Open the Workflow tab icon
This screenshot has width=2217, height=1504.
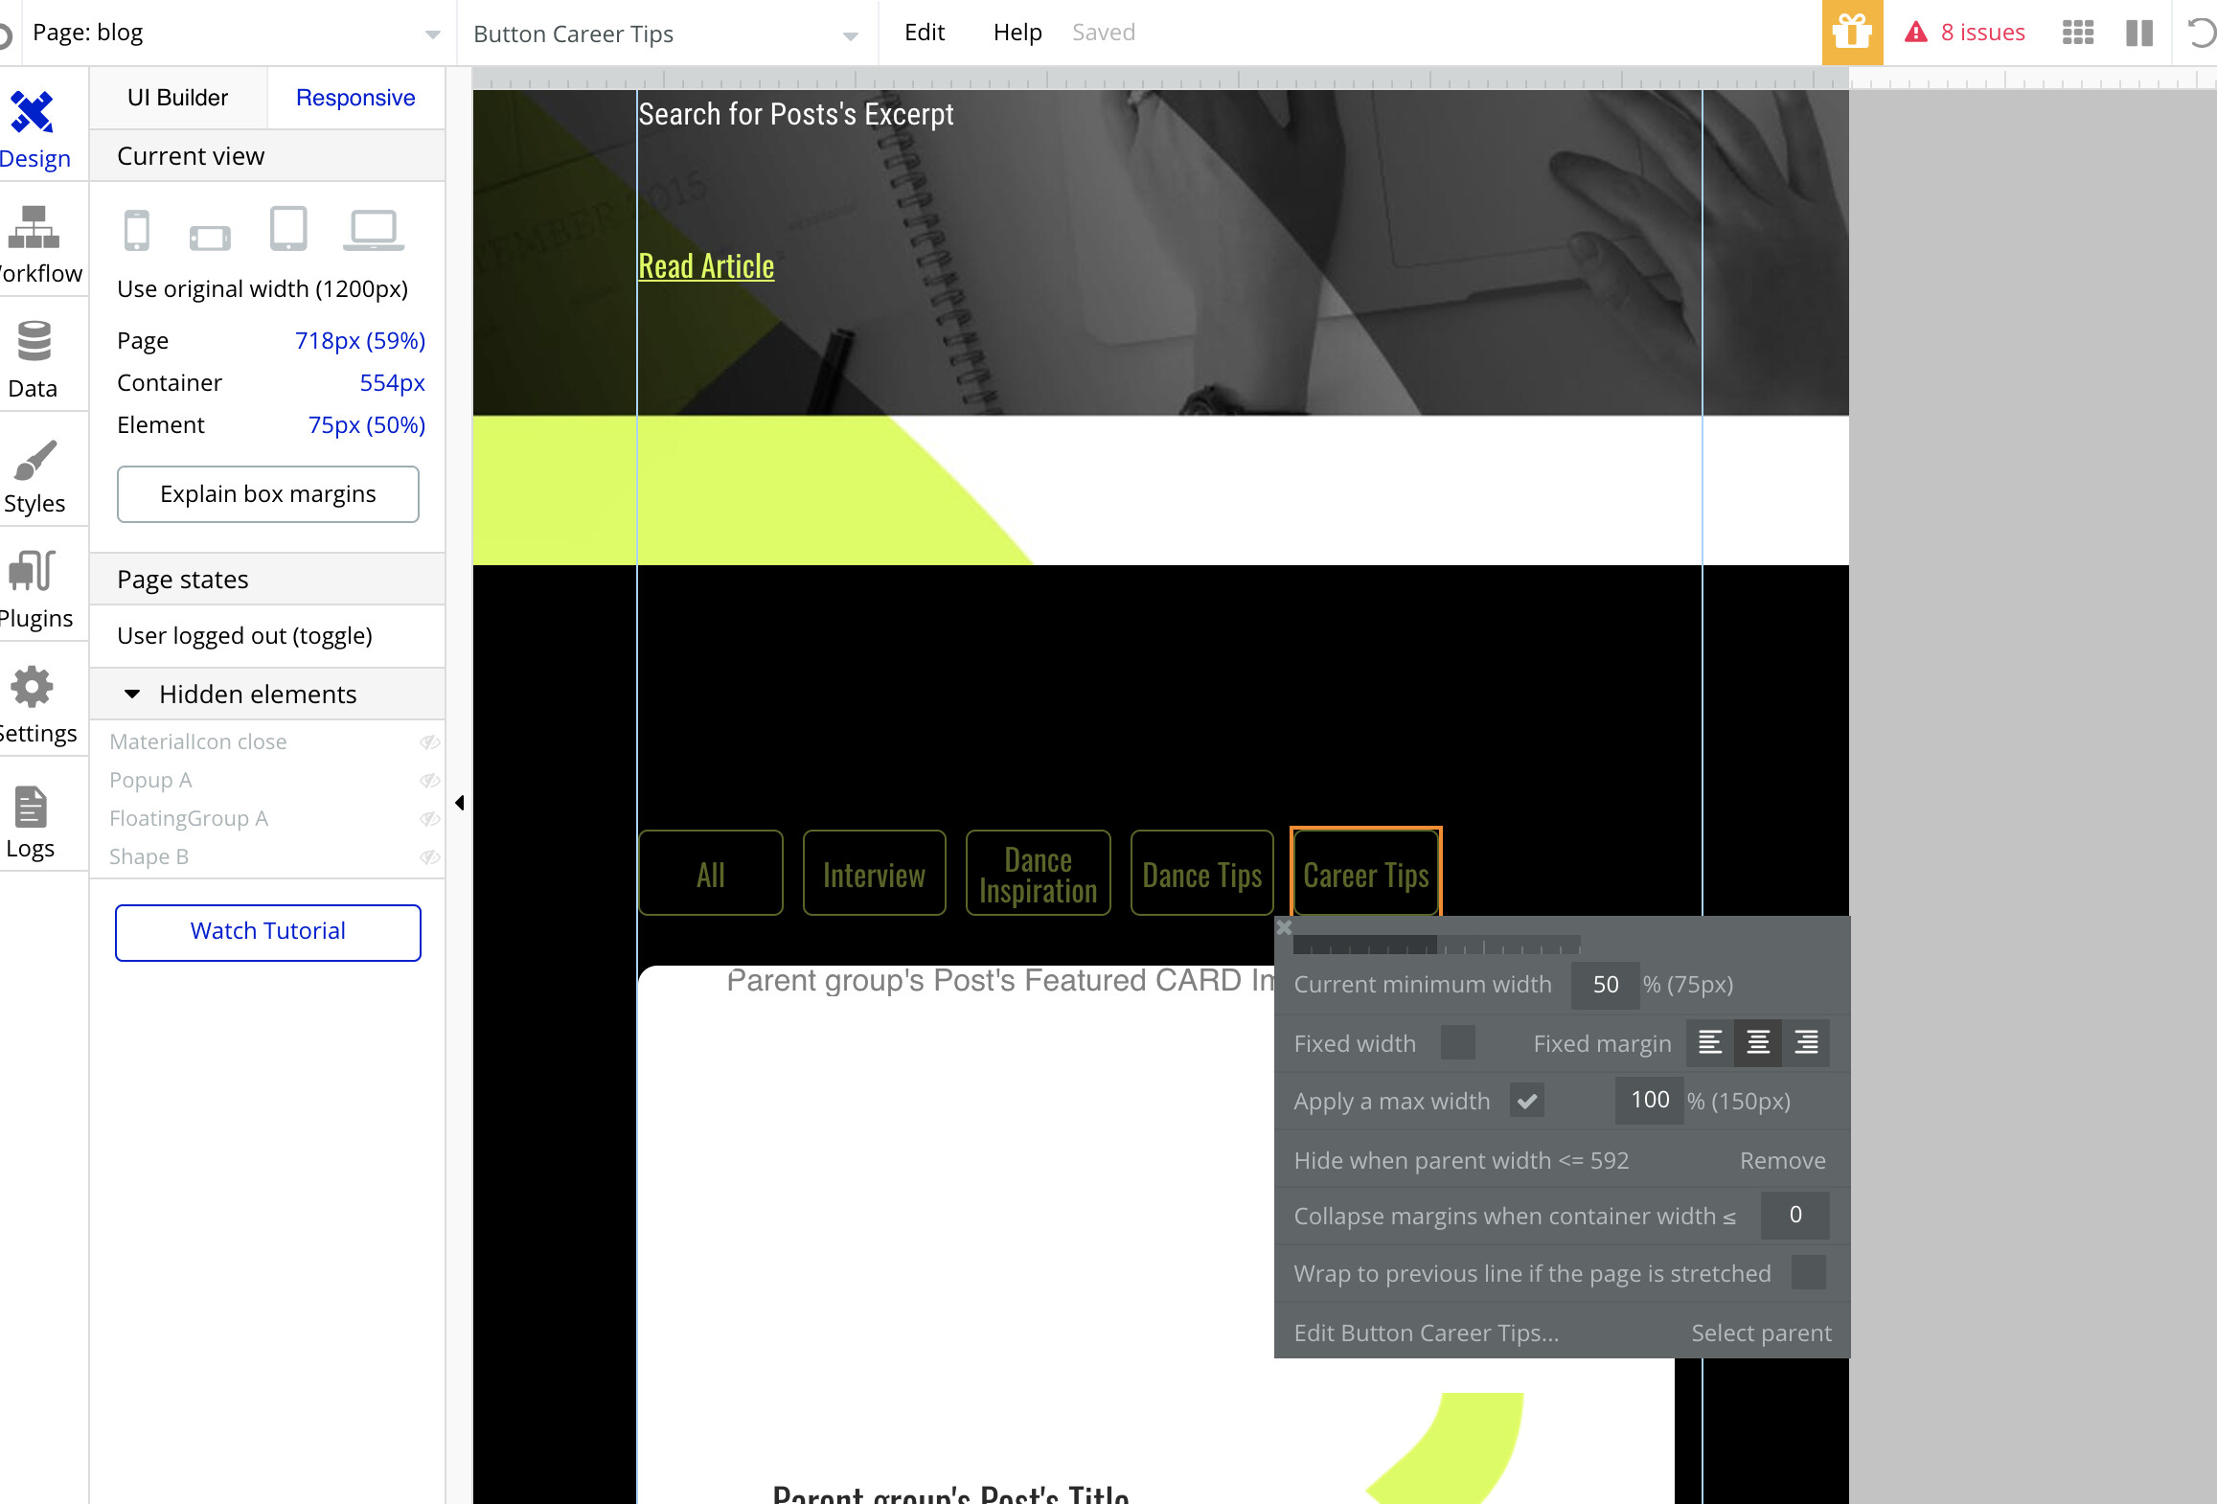[34, 228]
